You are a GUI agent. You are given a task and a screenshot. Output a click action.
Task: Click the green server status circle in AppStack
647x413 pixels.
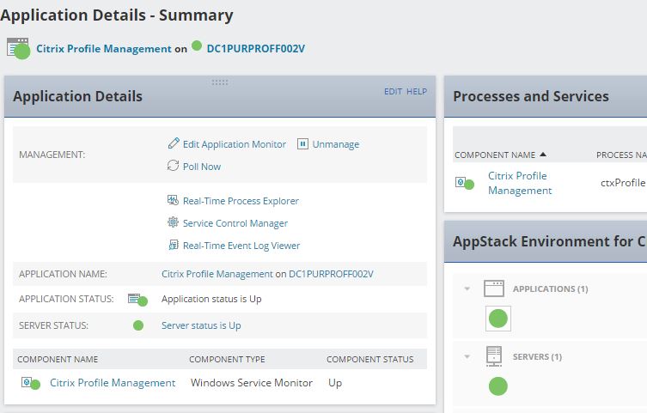[x=497, y=386]
